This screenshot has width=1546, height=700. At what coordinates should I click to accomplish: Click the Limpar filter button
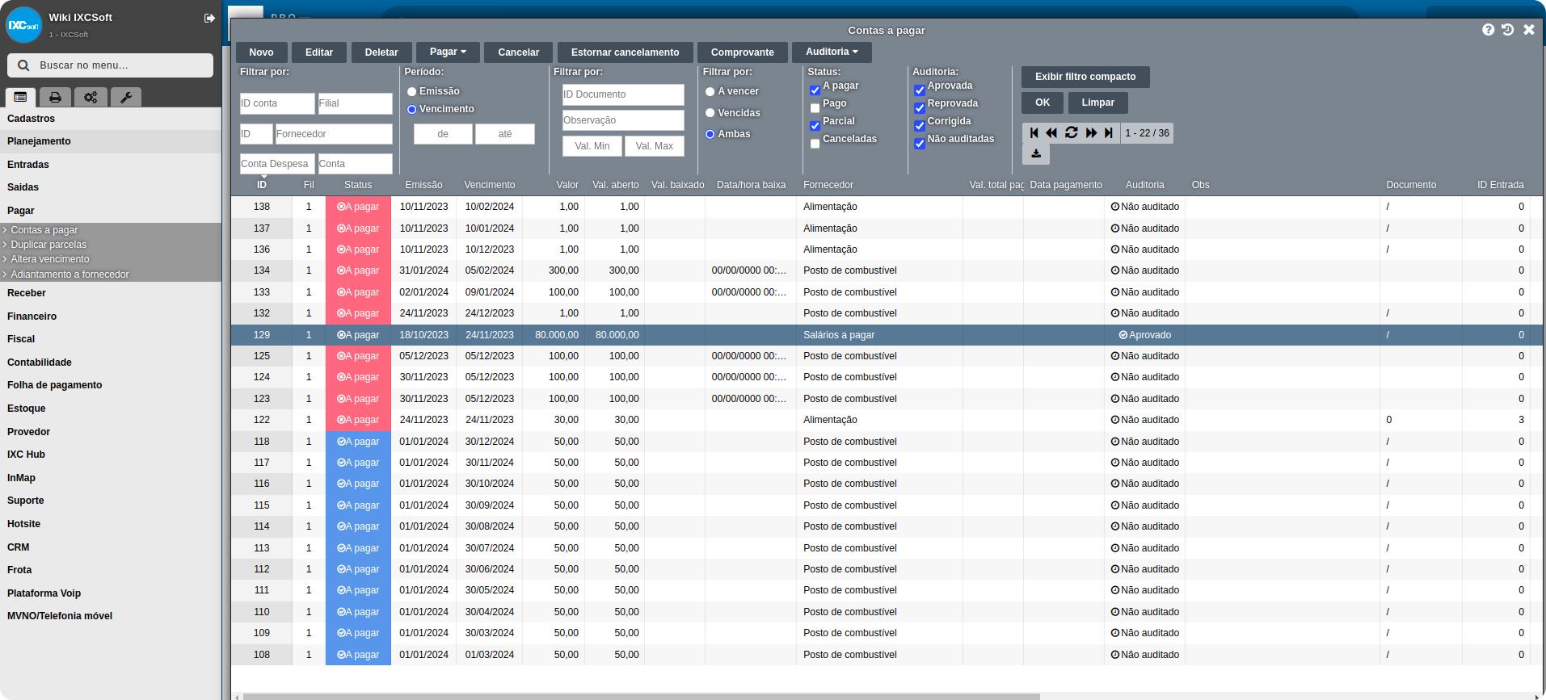[x=1098, y=103]
